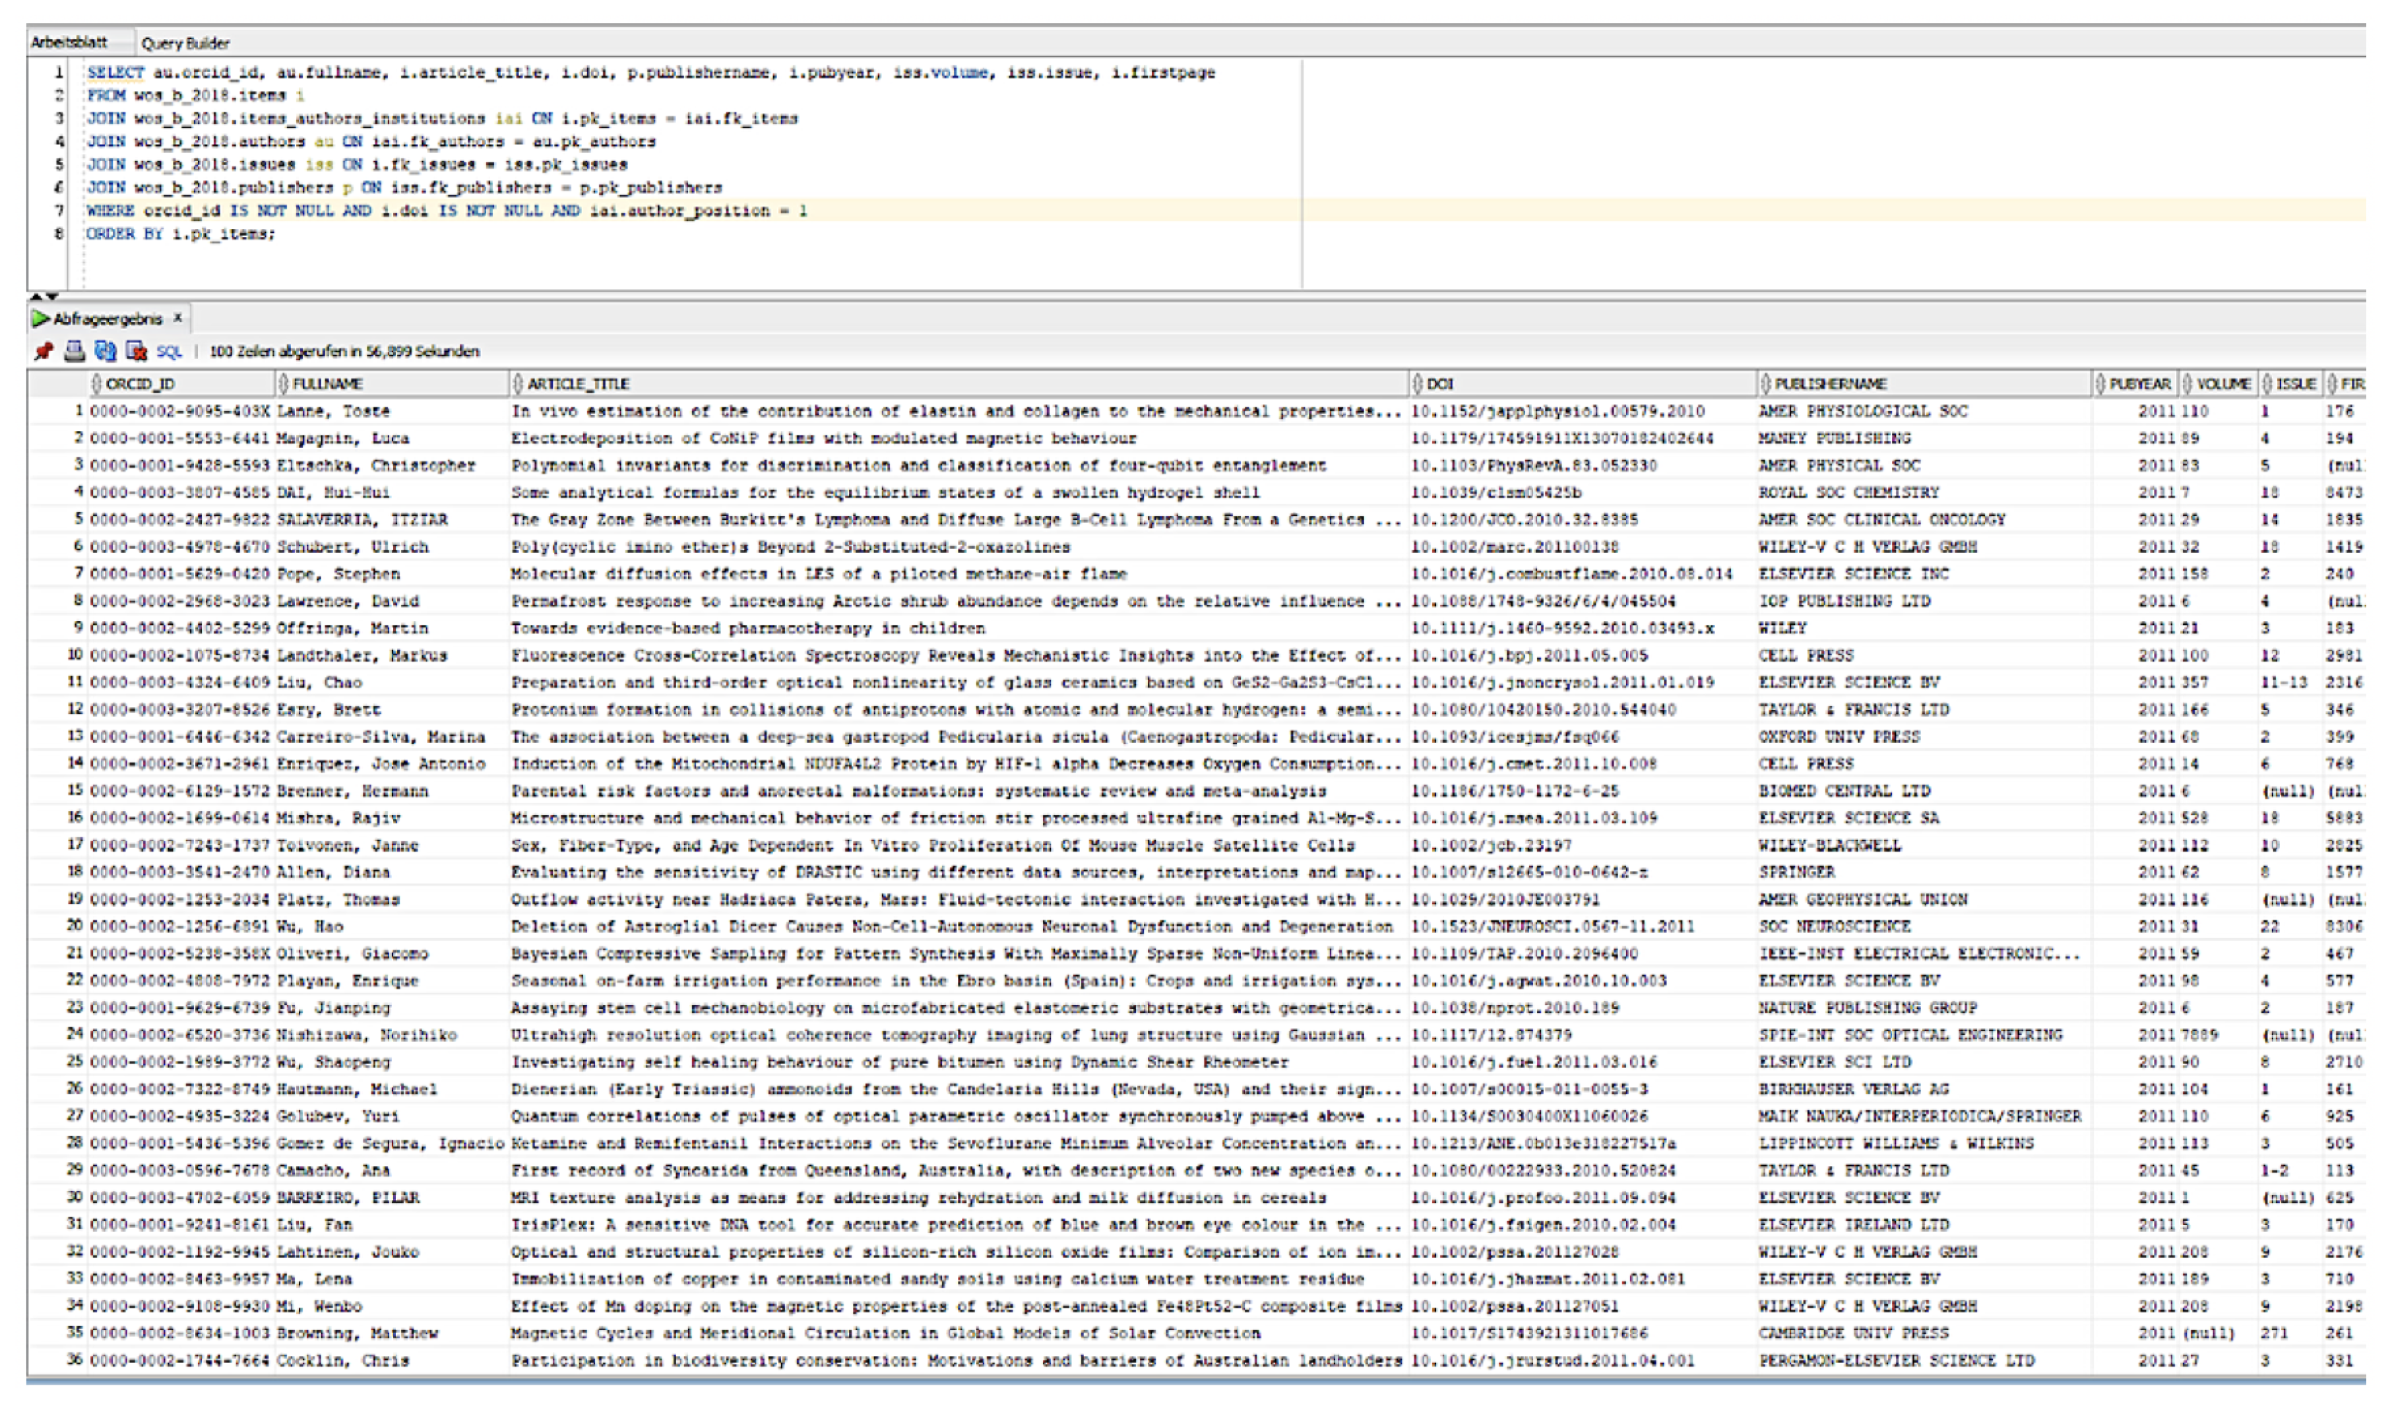The width and height of the screenshot is (2392, 1404).
Task: Switch to the Query Builder tab
Action: click(x=185, y=43)
